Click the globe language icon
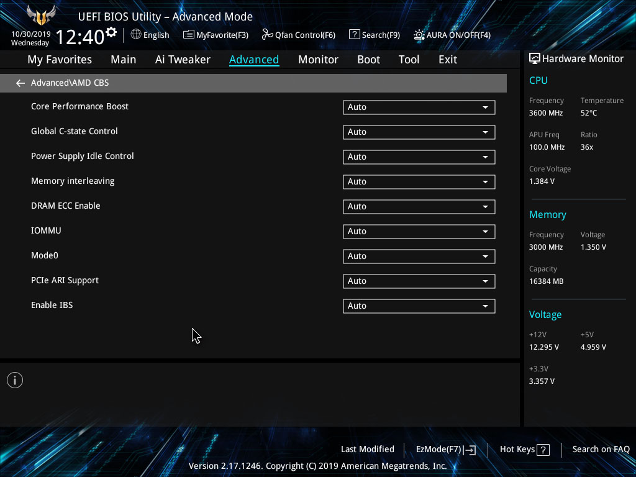Screen dimensions: 636x477 (x=136, y=35)
